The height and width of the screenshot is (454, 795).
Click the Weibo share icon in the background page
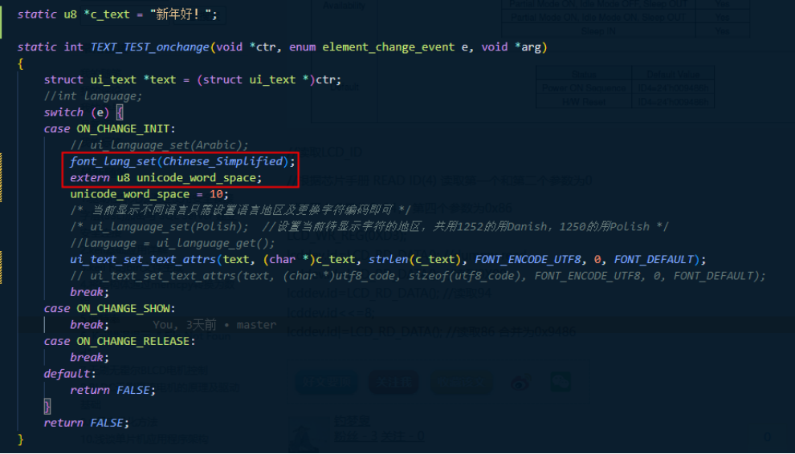(x=520, y=383)
